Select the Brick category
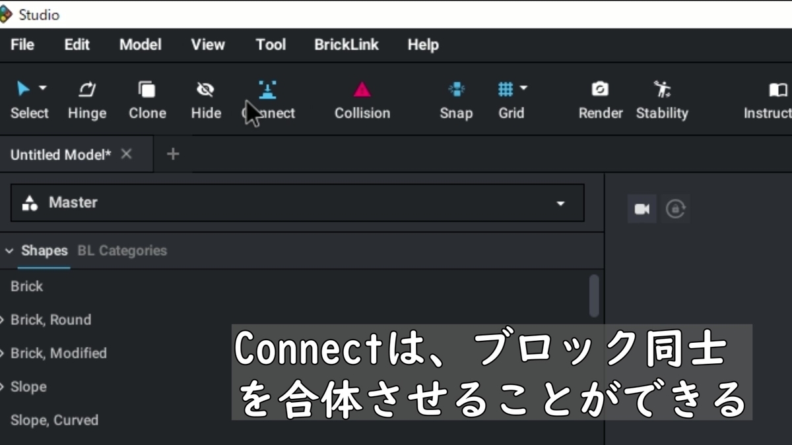792x445 pixels. tap(27, 286)
